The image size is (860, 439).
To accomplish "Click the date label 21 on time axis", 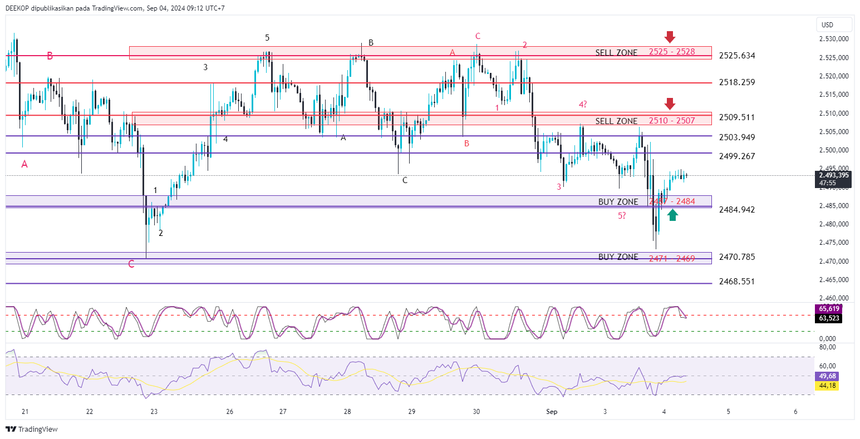I will coord(25,412).
